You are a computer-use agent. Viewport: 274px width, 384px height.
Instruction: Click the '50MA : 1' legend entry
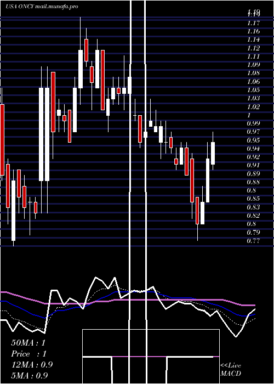click(28, 343)
